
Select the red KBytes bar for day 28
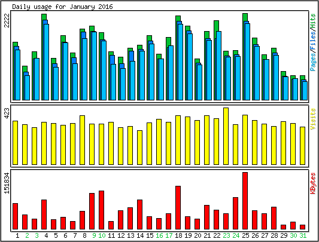click(274, 218)
